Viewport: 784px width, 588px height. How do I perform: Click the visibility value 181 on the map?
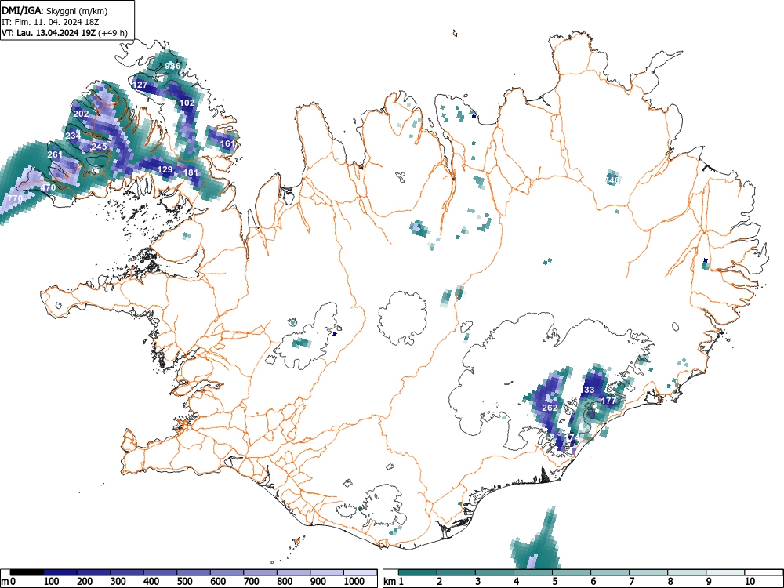(191, 173)
